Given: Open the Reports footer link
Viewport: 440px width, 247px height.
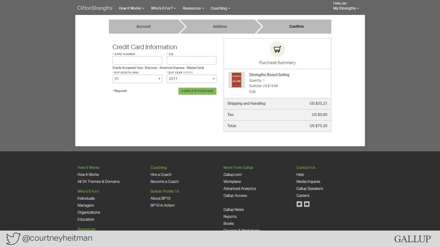Looking at the screenshot, I should pos(230,217).
